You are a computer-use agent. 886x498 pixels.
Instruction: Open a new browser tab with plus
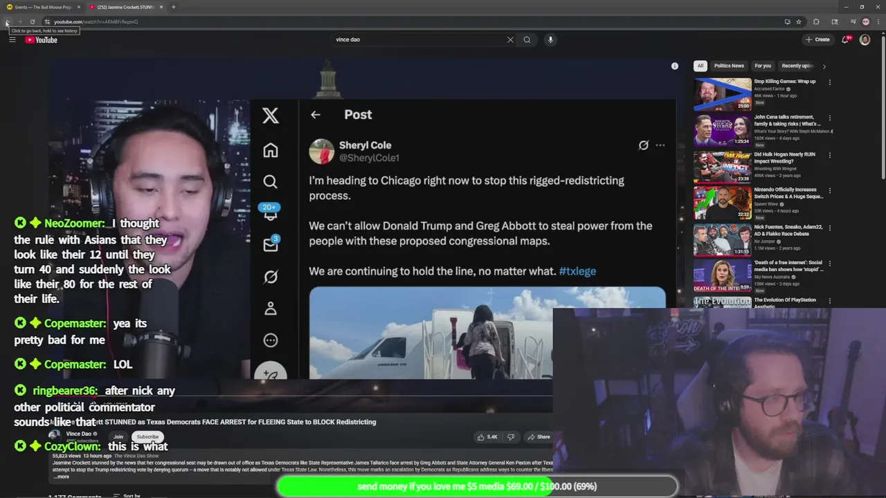[x=173, y=7]
